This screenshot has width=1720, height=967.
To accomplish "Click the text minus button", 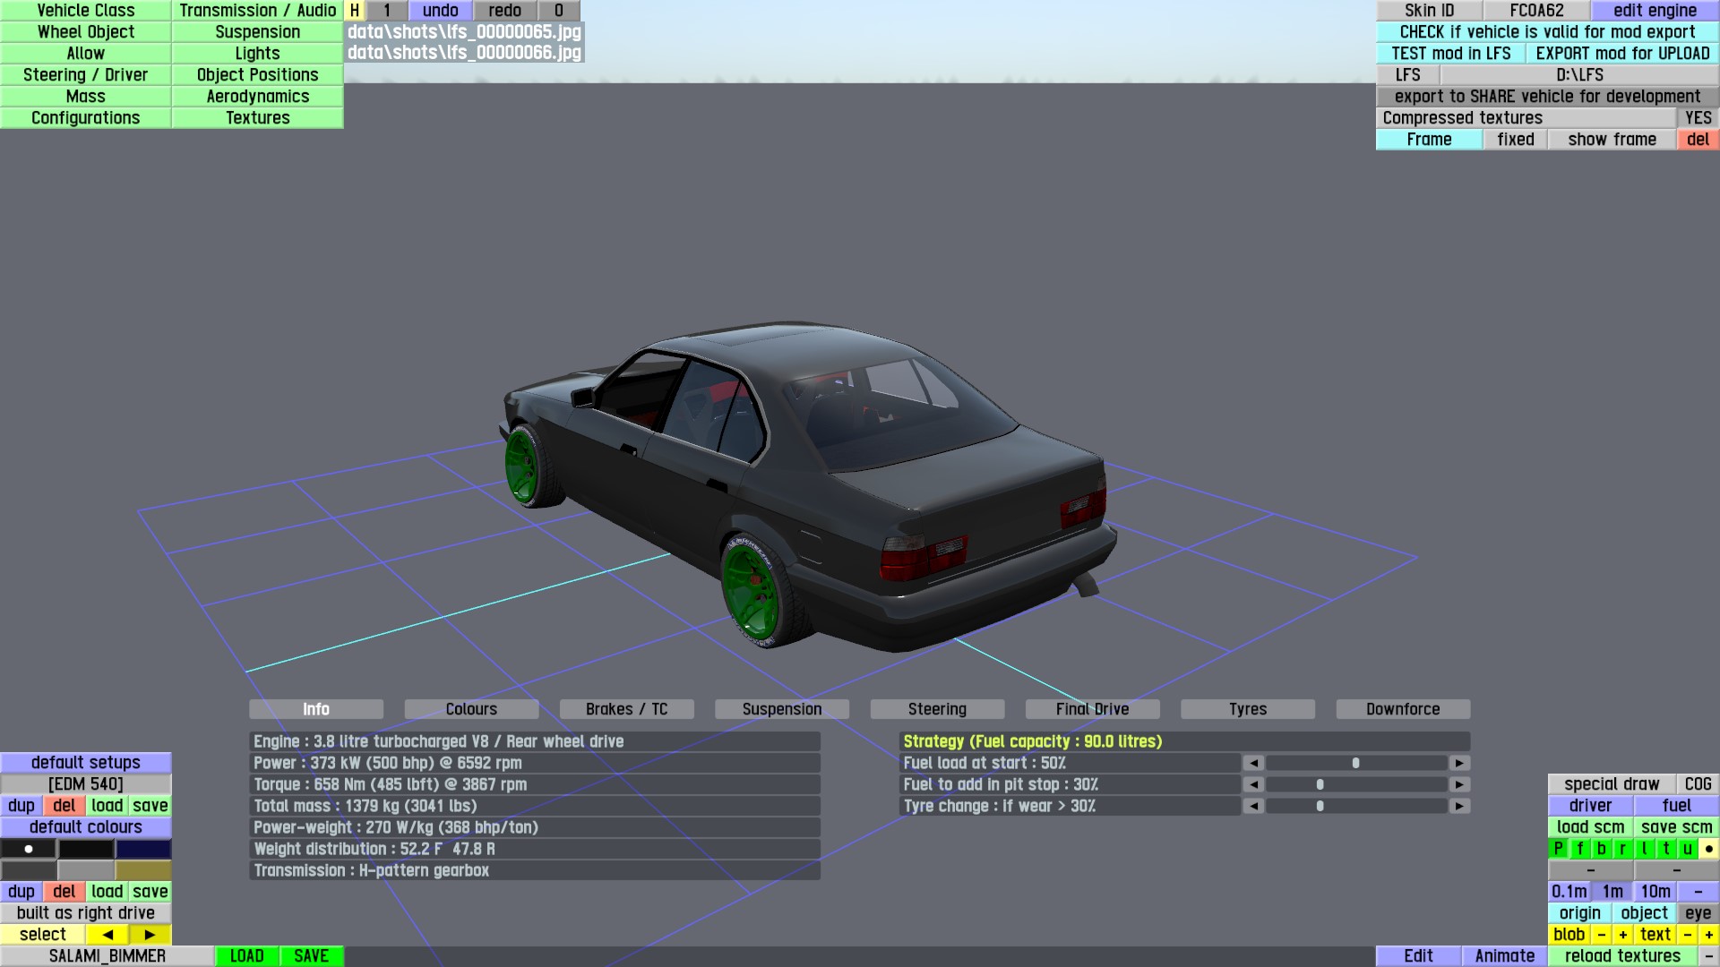I will (x=1687, y=935).
